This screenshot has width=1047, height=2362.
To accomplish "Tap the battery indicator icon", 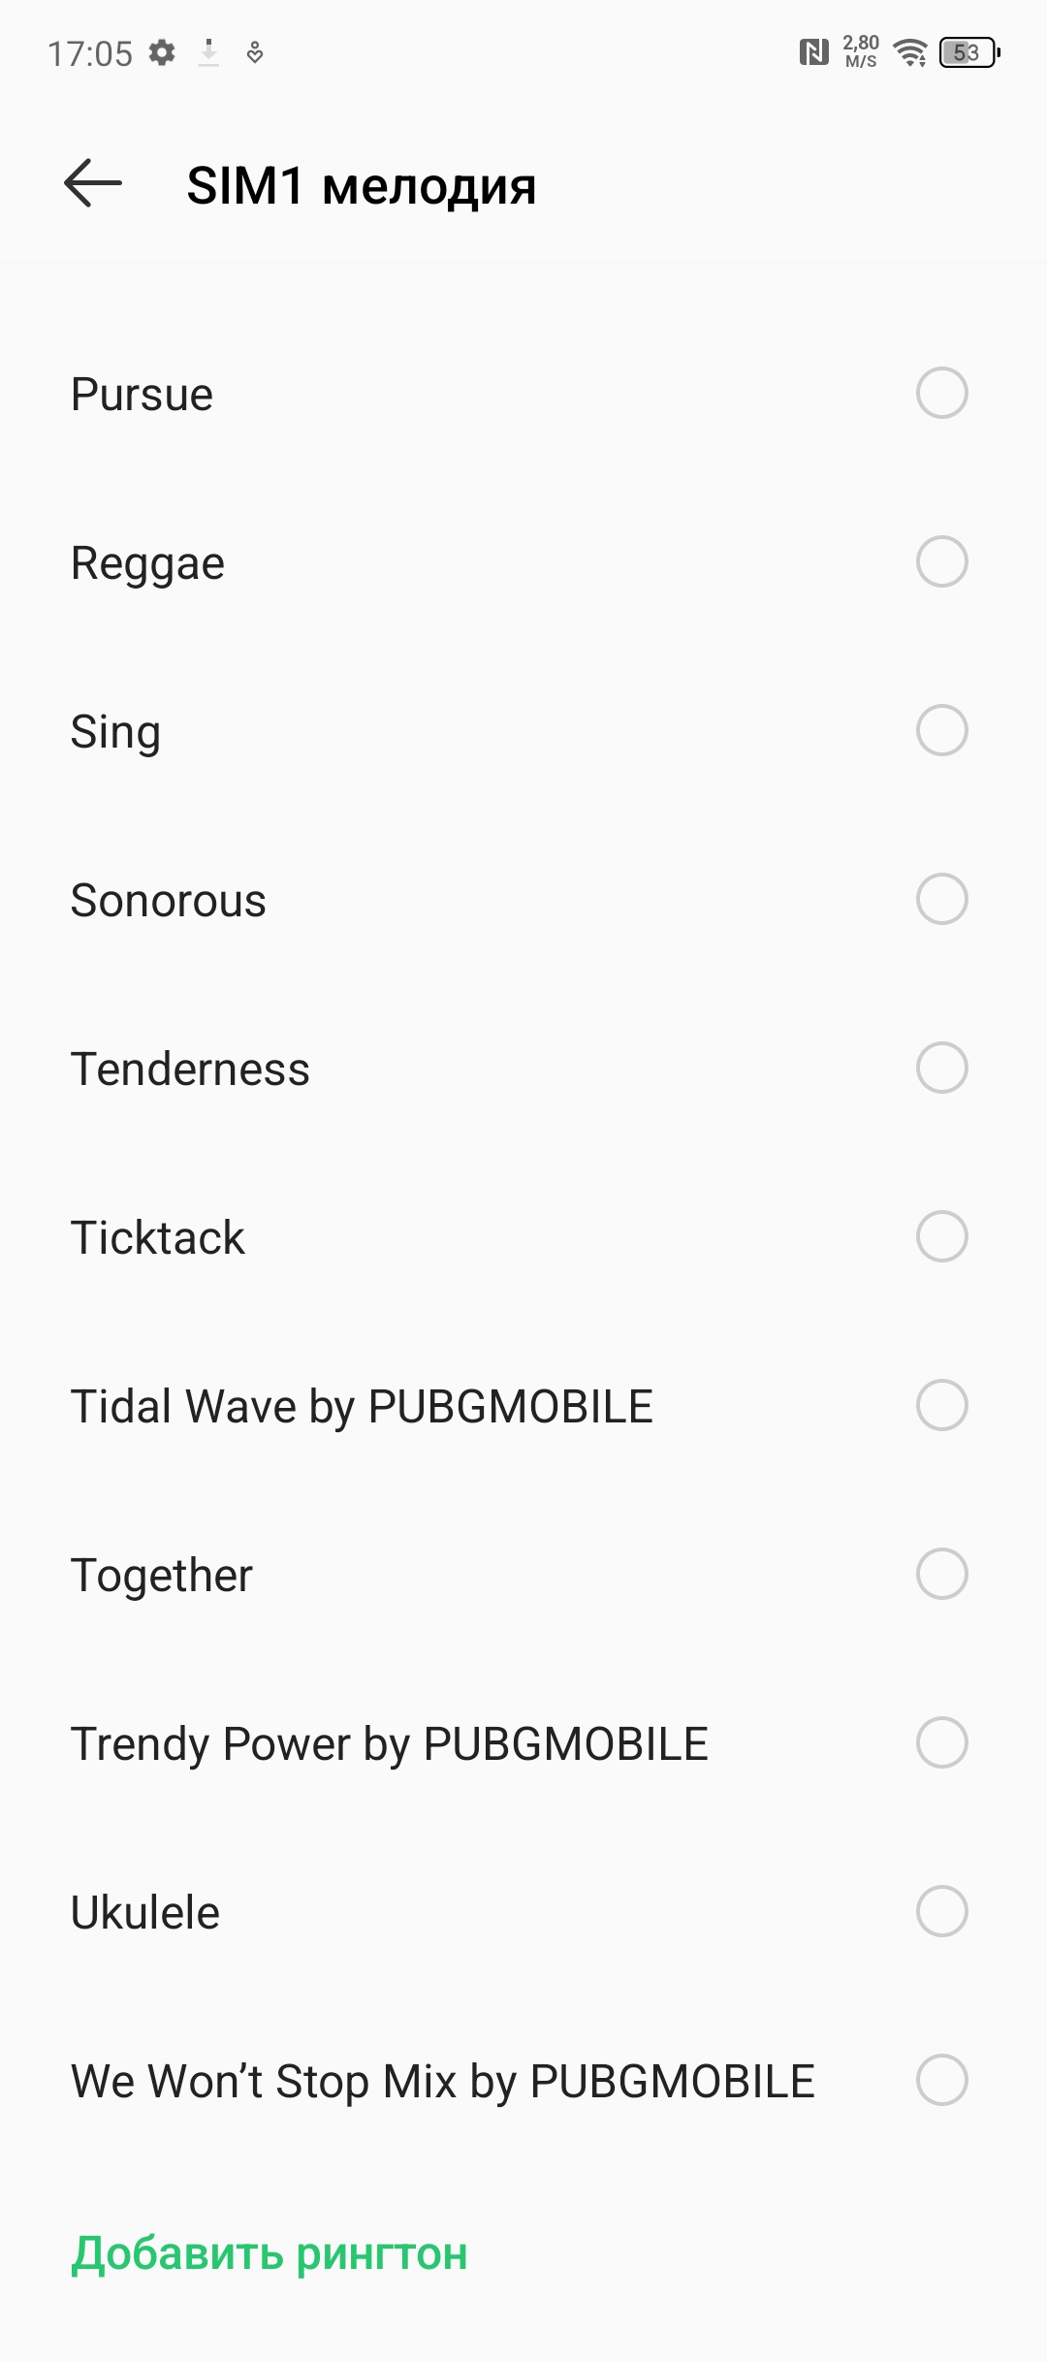I will (x=968, y=52).
